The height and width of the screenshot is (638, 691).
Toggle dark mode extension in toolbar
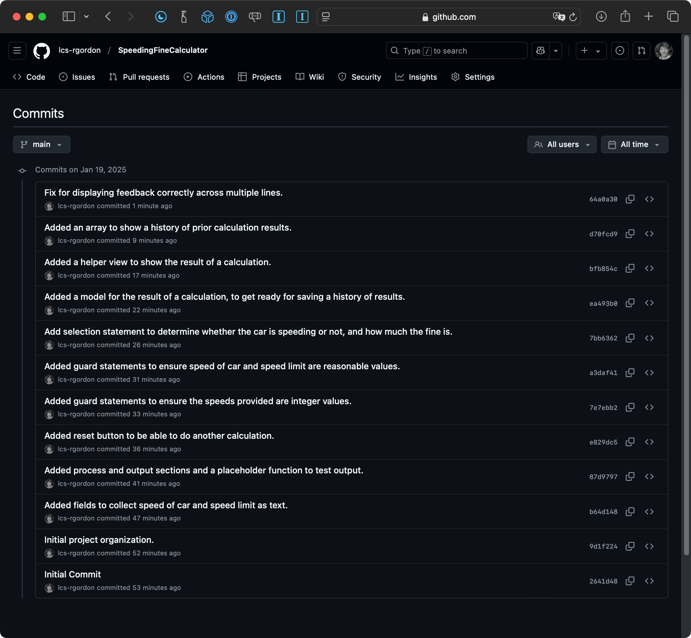pos(161,17)
